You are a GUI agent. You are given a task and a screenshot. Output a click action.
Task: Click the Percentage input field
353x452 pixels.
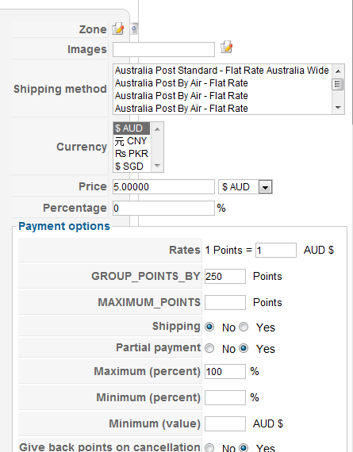click(x=163, y=208)
